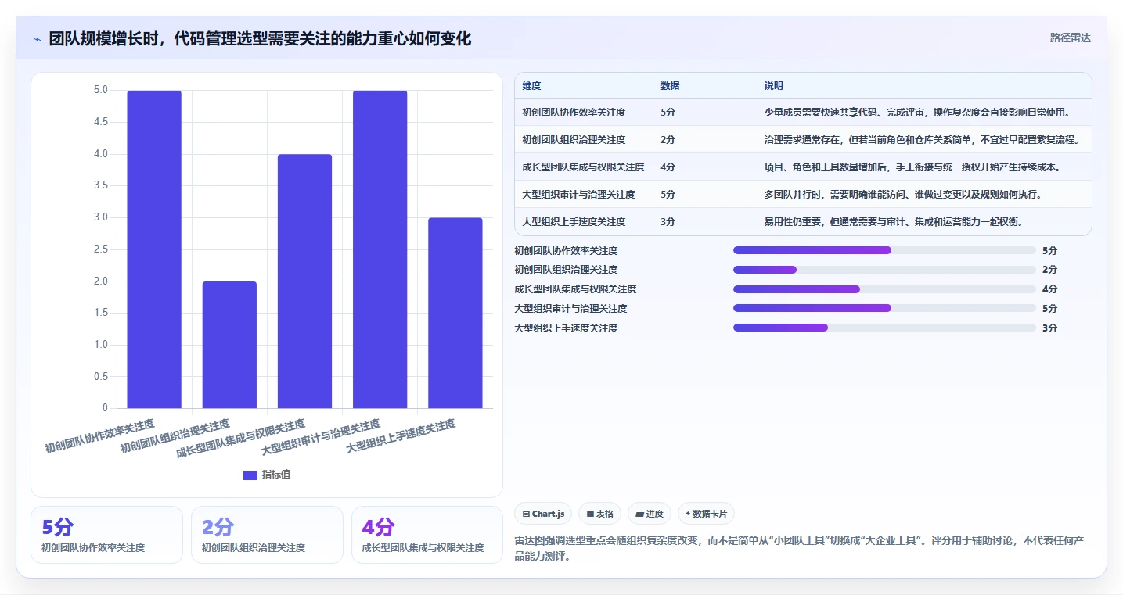Click the 路径雷达 label in header
Screen dimensions: 1123x595
(1070, 38)
